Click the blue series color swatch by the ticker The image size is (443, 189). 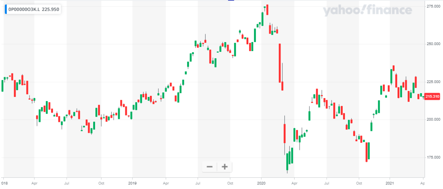pyautogui.click(x=6, y=9)
